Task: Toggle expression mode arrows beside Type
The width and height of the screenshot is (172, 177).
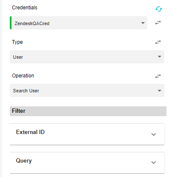Action: pyautogui.click(x=158, y=42)
